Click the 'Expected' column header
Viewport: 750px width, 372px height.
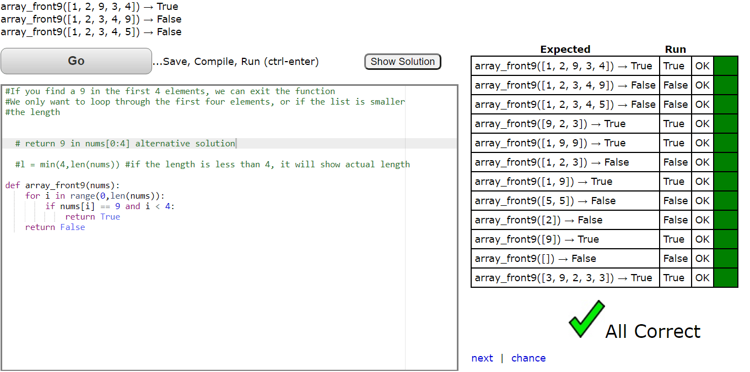tap(565, 50)
